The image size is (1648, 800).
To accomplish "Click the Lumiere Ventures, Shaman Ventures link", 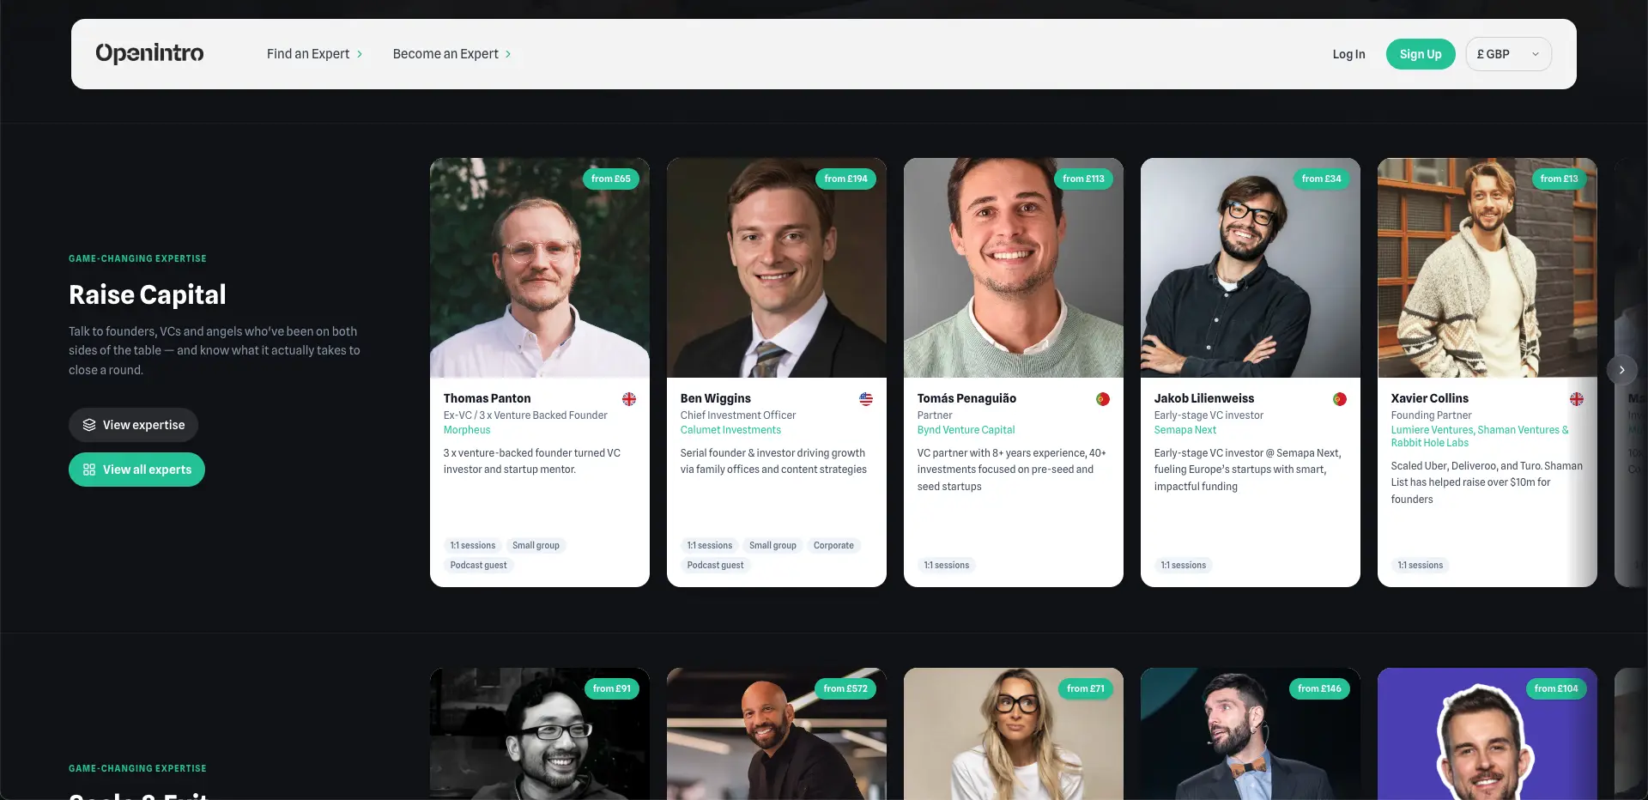I will pos(1480,436).
